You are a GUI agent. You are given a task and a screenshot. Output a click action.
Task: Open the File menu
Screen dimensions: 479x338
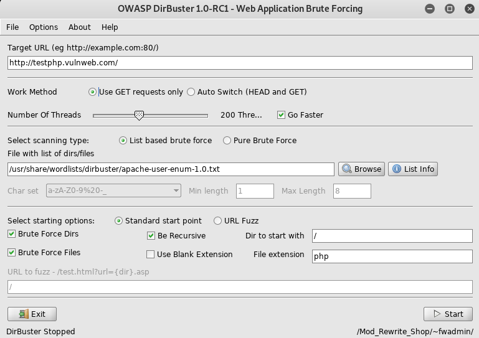12,27
